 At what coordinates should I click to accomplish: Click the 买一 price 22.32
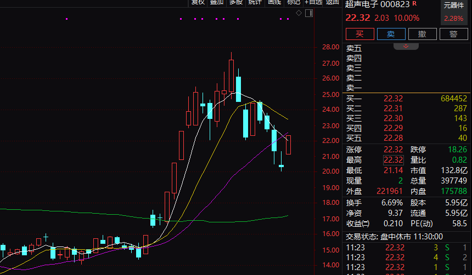[x=393, y=99]
